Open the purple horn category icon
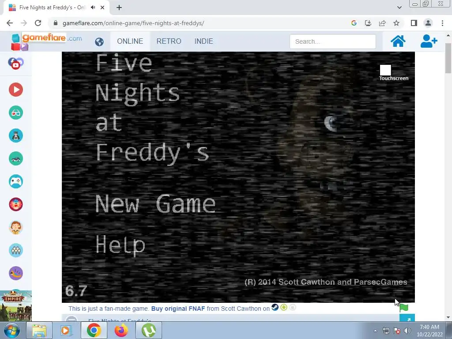Image resolution: width=452 pixels, height=339 pixels. (x=16, y=273)
